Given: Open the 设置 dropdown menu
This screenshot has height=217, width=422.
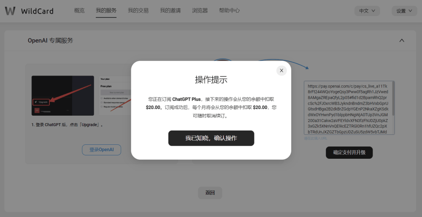Looking at the screenshot, I should (404, 11).
